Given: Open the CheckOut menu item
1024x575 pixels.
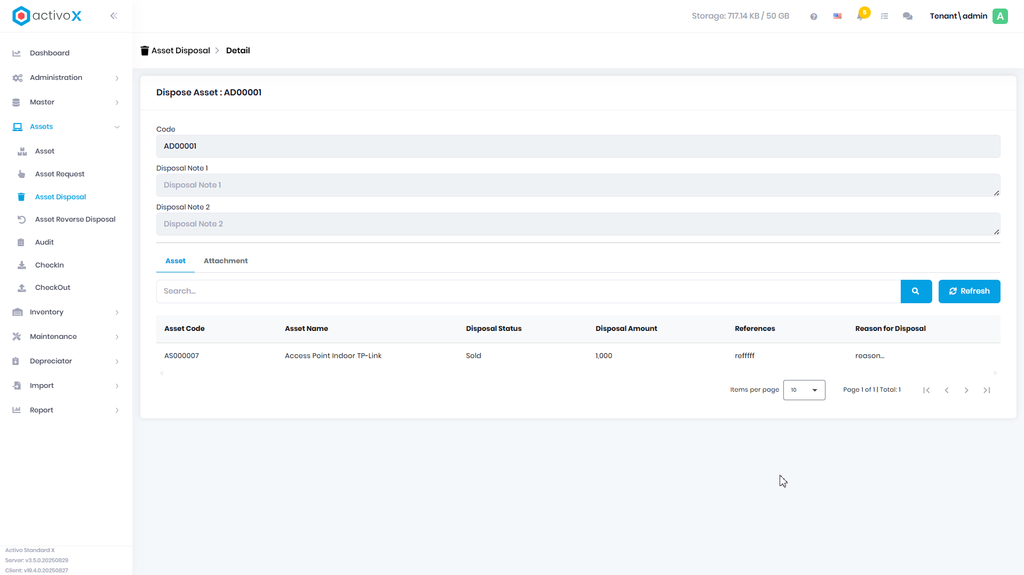Looking at the screenshot, I should point(53,288).
